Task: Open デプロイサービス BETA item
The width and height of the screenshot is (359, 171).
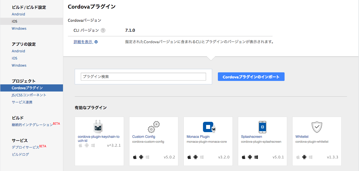Action: (x=29, y=147)
